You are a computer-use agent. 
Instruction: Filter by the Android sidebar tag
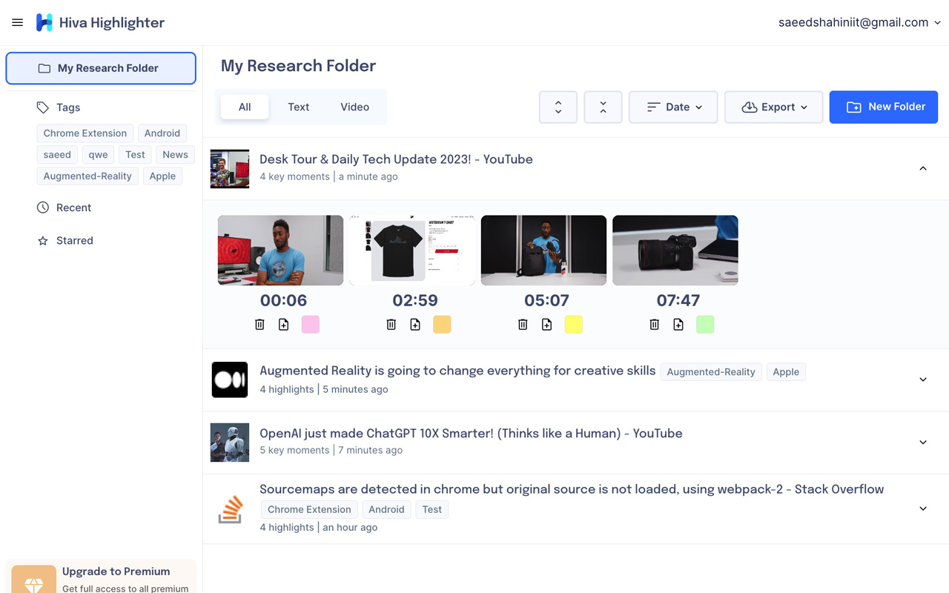tap(162, 133)
